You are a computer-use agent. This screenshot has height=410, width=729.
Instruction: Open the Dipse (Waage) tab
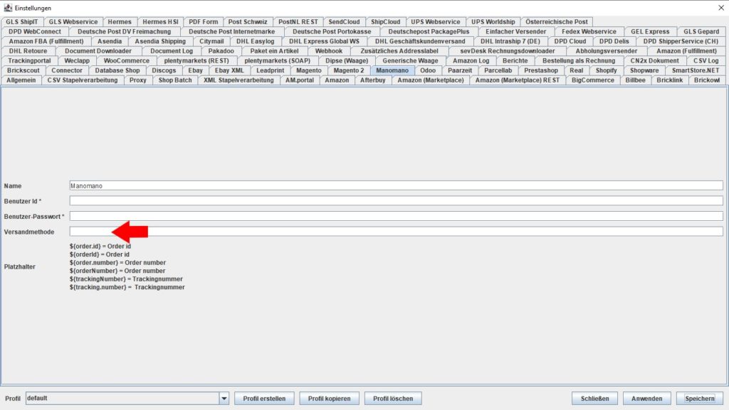347,61
